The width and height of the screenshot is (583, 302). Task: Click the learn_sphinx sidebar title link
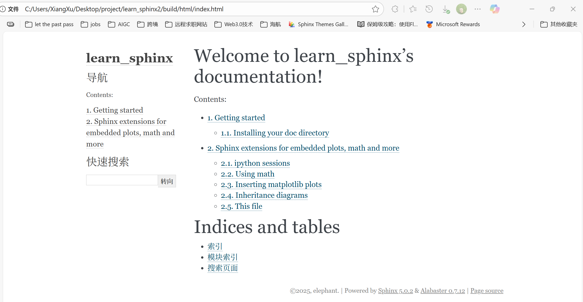click(129, 58)
